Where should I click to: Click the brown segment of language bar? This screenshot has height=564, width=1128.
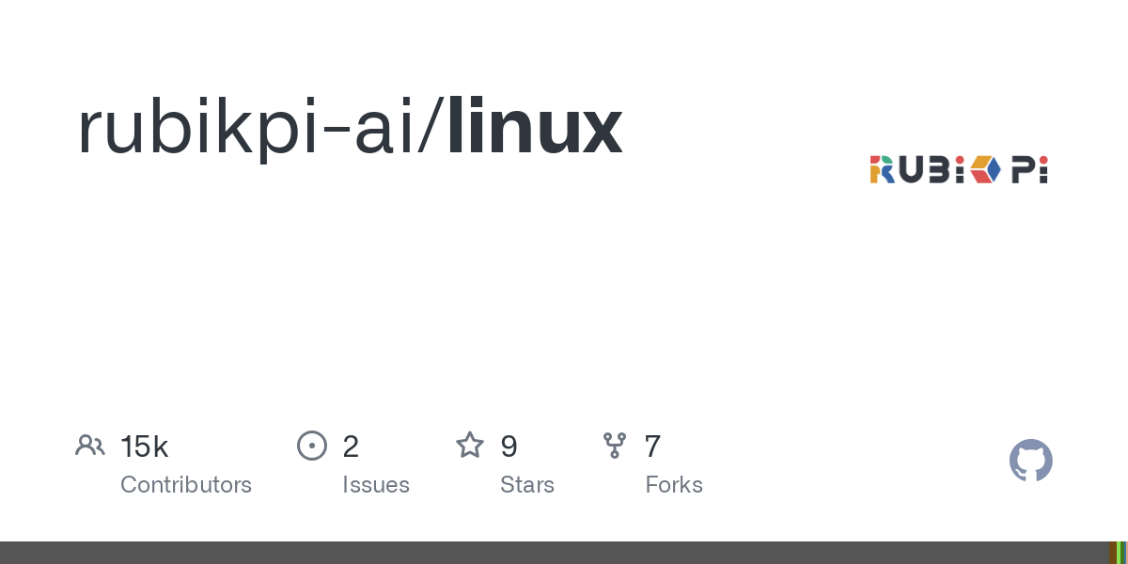pos(1112,553)
